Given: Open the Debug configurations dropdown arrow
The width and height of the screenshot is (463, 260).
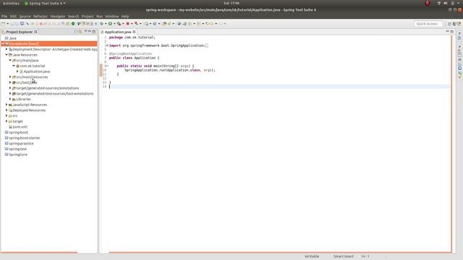Looking at the screenshot, I should [x=106, y=24].
